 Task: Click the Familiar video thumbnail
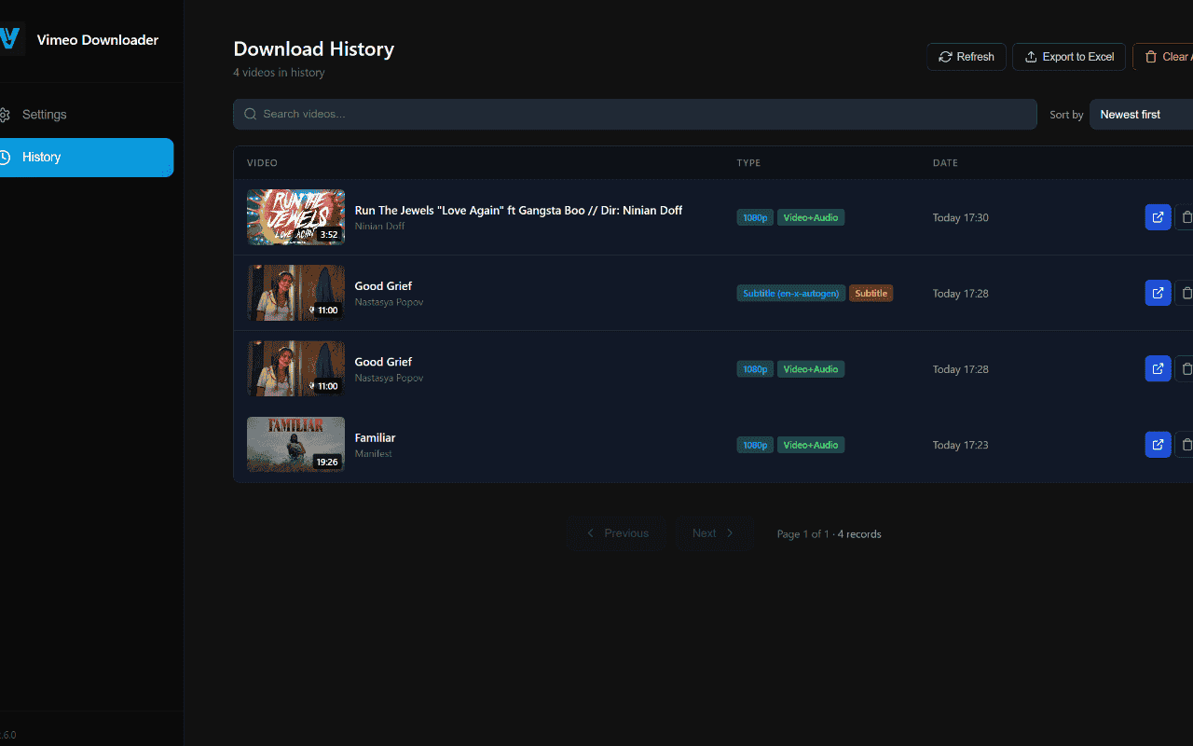coord(295,445)
